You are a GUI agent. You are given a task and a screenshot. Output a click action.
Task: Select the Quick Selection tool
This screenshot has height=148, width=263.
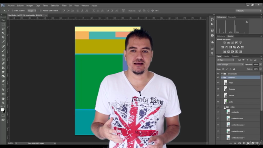coord(3,33)
